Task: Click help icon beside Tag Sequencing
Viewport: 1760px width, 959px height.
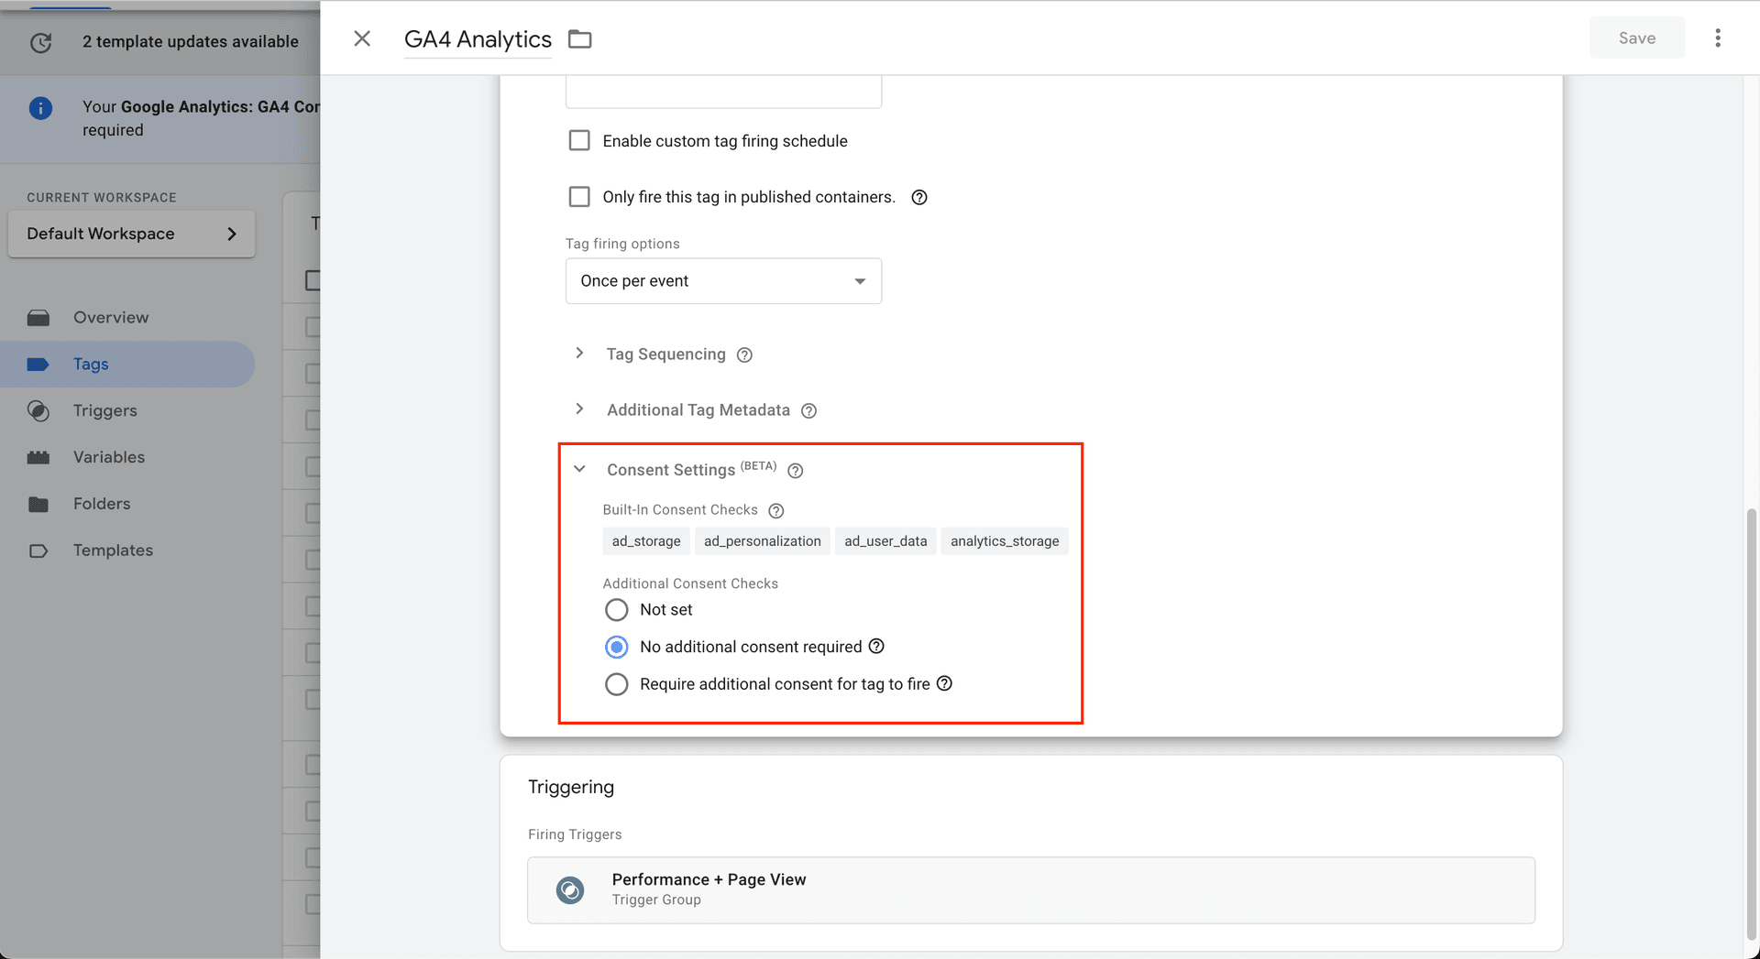Action: click(744, 355)
